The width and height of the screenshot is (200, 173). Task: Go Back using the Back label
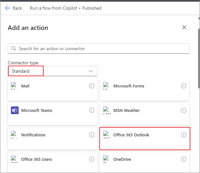click(x=17, y=8)
